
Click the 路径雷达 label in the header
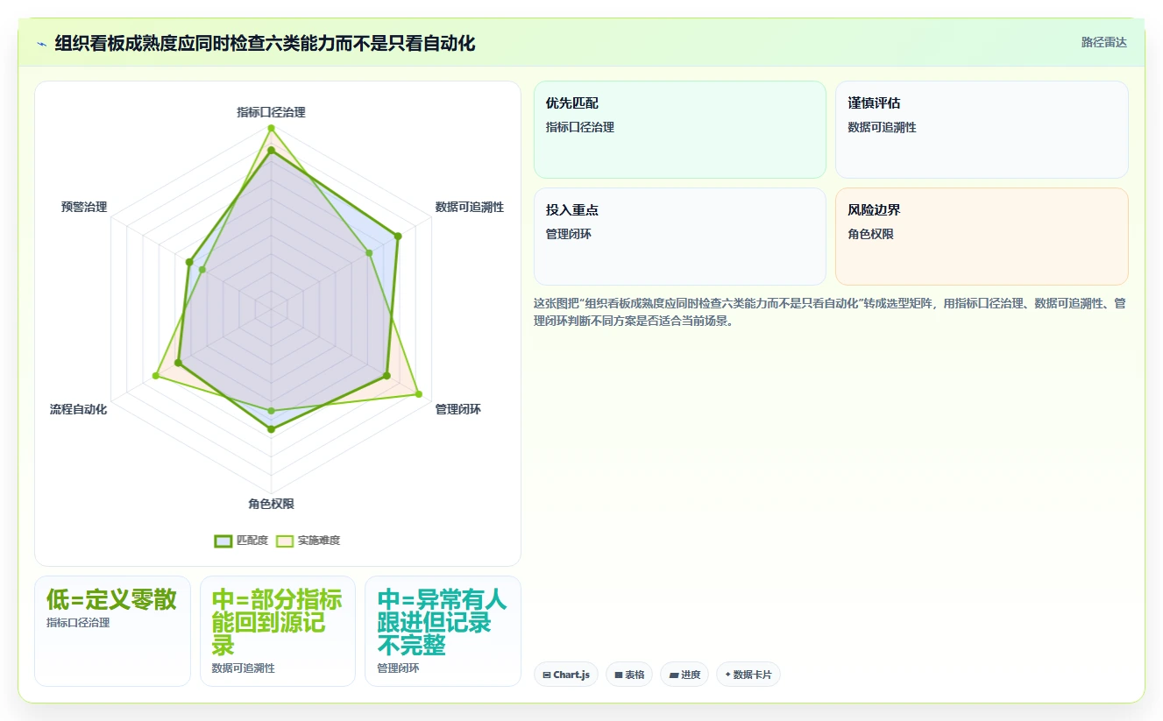(x=1103, y=42)
